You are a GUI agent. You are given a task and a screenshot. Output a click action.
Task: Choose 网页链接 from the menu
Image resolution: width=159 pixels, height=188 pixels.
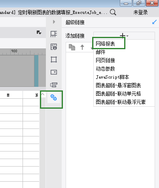(x=105, y=60)
